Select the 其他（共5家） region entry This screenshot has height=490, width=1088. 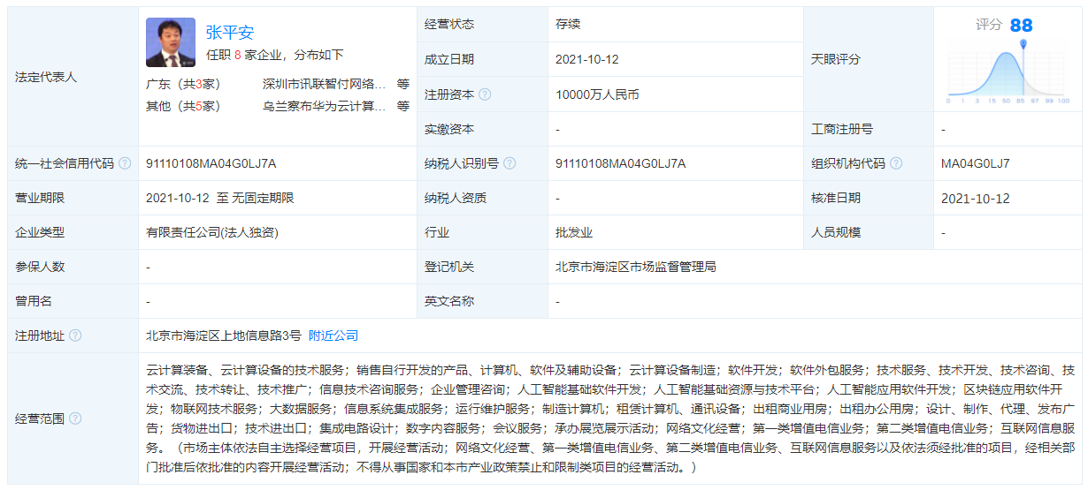tap(183, 106)
